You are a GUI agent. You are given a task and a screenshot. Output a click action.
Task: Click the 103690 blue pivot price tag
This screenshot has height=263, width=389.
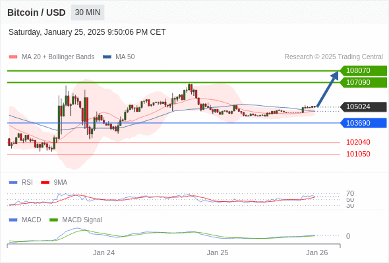[x=363, y=123]
